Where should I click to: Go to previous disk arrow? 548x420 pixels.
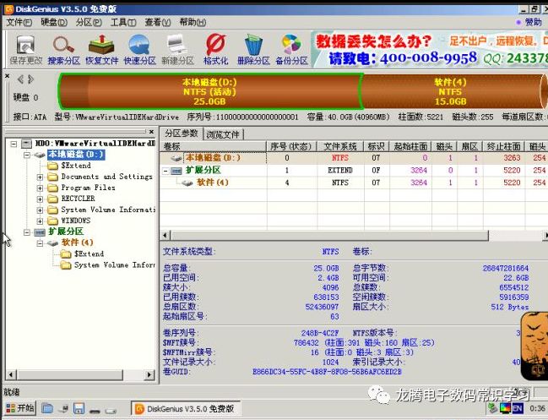[x=20, y=79]
